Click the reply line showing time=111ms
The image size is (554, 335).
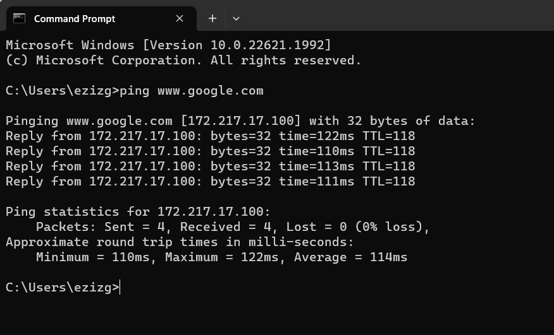[x=210, y=182]
